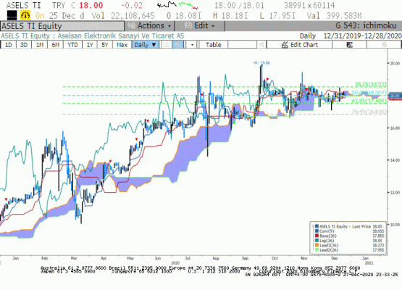This screenshot has height=290, width=402.
Task: Click the date range 12/31/2019-12/28/2020 field
Action: pos(362,36)
